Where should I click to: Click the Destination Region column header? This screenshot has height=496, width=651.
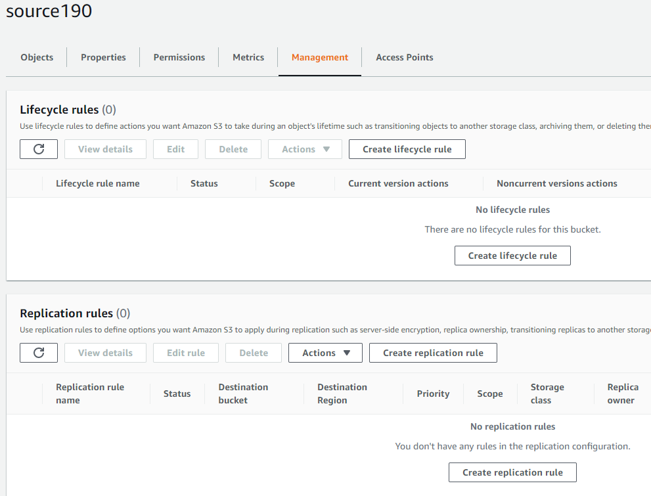[342, 394]
